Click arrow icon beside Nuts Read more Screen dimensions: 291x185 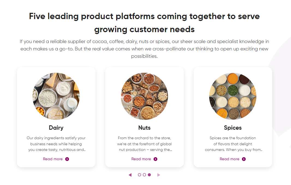155,159
